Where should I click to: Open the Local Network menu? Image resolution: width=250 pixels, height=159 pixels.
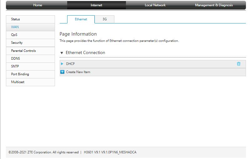[x=155, y=5]
